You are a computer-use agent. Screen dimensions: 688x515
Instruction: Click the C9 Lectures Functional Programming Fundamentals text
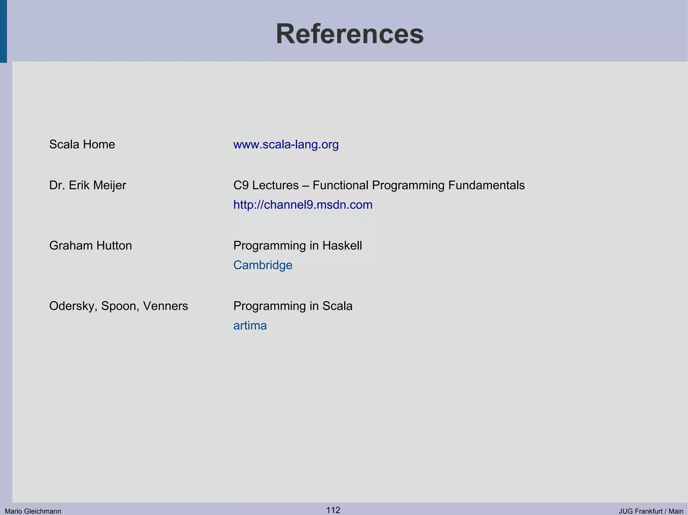click(379, 185)
